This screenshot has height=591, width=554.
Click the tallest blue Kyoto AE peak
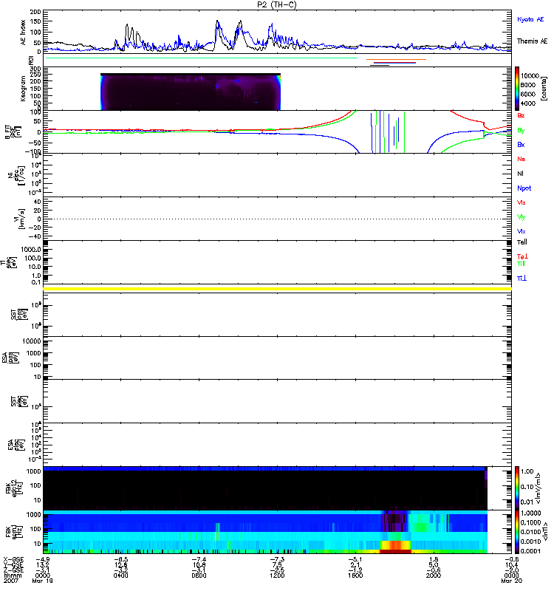tap(217, 24)
